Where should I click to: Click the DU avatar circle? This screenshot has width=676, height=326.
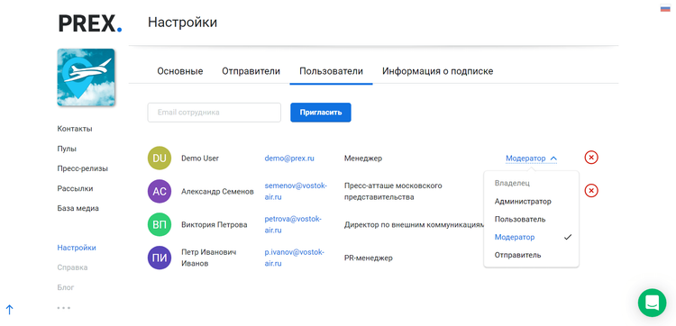160,158
